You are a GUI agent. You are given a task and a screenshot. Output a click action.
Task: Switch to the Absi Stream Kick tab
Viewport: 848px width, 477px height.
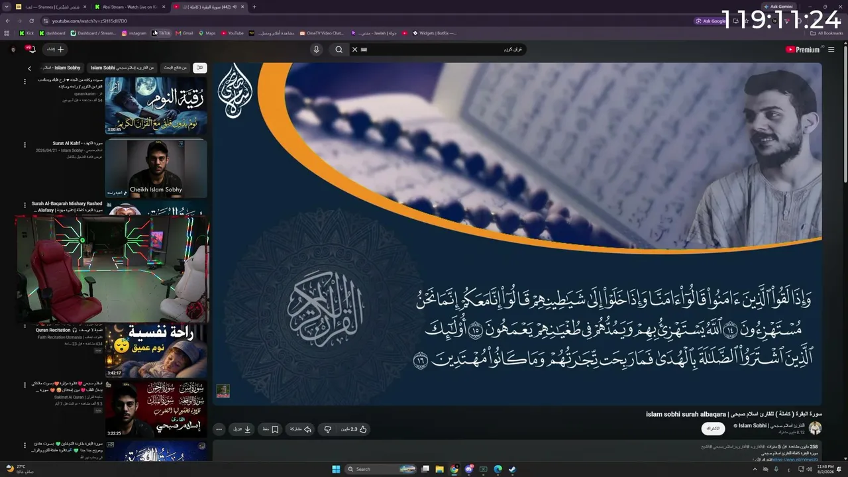129,7
